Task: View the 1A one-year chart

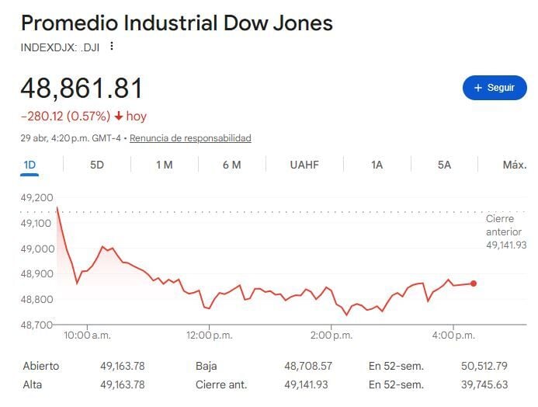Action: pos(377,165)
